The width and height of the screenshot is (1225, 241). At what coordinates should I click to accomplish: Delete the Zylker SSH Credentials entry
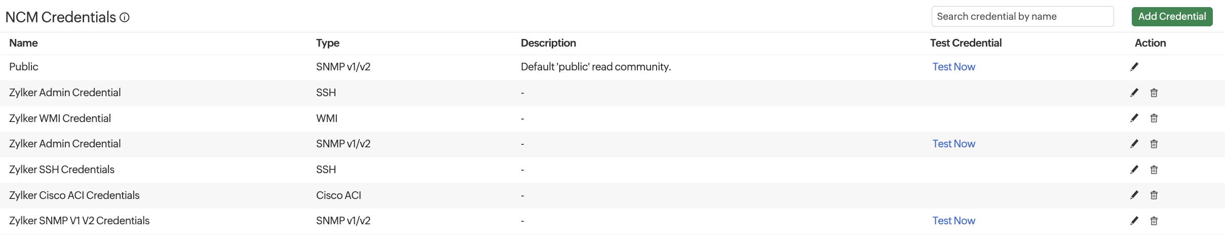point(1154,170)
